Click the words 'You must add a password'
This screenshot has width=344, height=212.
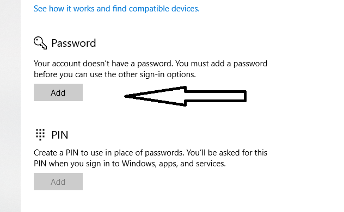[x=221, y=64]
